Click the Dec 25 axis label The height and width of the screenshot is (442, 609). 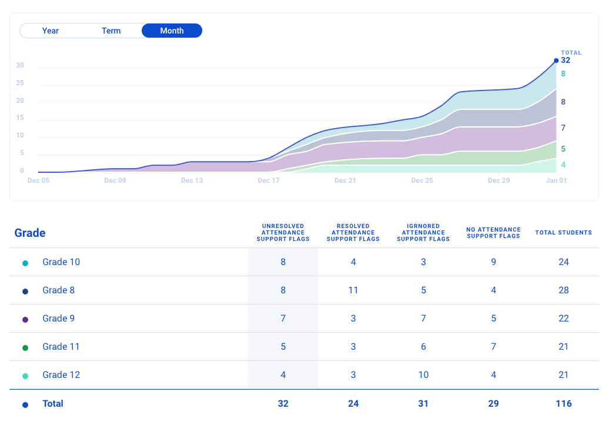click(x=422, y=180)
